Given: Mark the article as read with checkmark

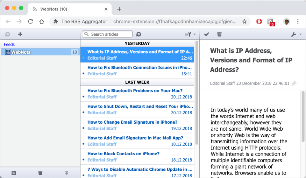Looking at the screenshot, I should 207,34.
